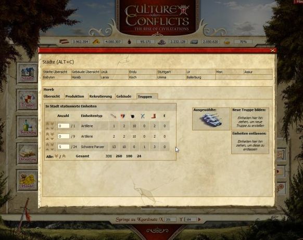This screenshot has width=303, height=240.
Task: Click the wood planks resource icon
Action: pyautogui.click(x=64, y=42)
